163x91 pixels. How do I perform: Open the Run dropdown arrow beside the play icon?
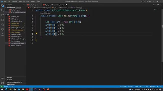click(156, 5)
